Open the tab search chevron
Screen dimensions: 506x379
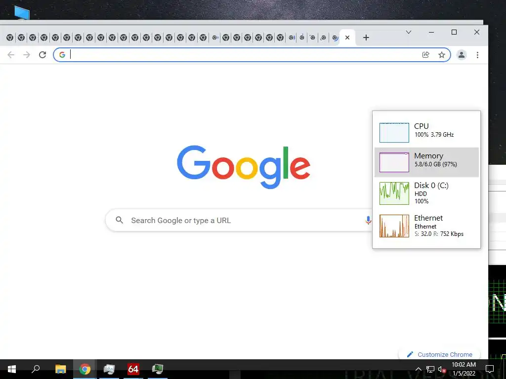[x=409, y=32]
